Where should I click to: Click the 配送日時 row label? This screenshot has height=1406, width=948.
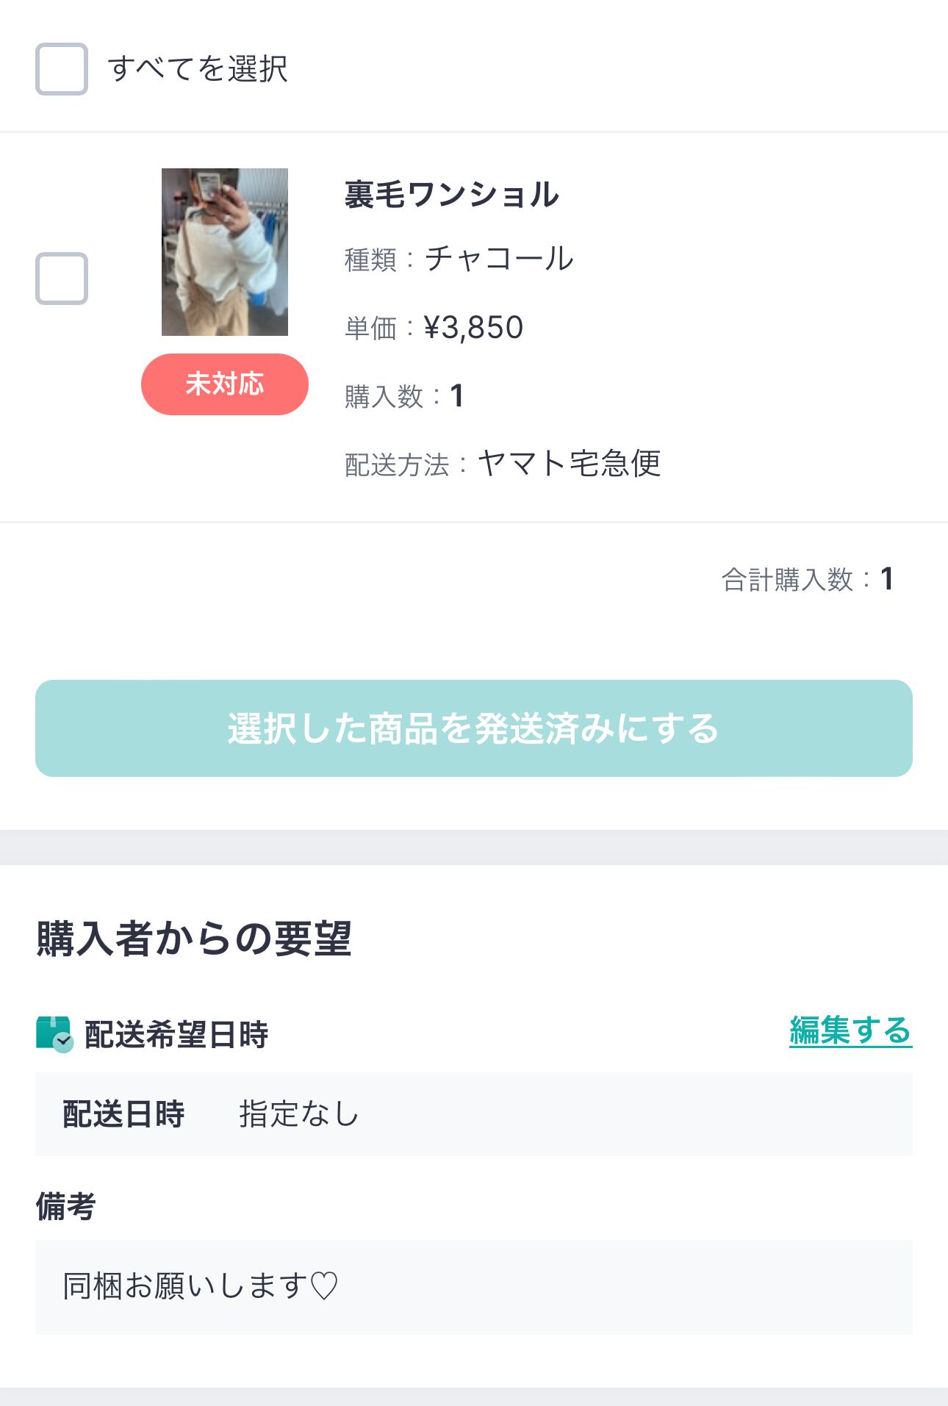pos(123,1113)
